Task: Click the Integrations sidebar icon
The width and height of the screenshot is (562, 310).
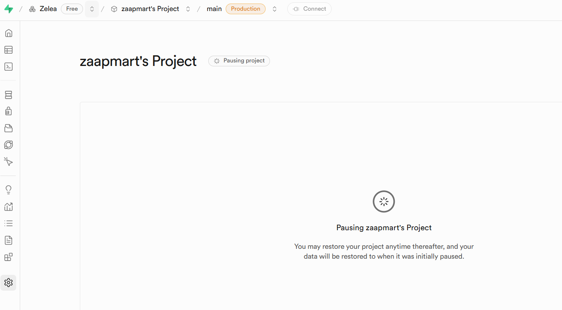Action: click(8, 257)
